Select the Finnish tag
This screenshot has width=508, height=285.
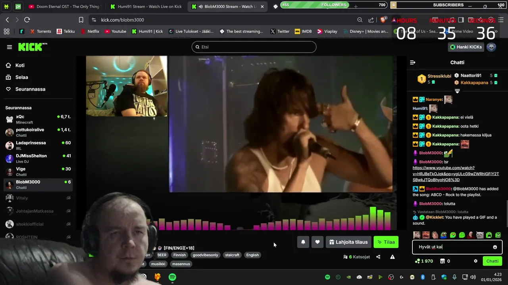[x=179, y=255]
